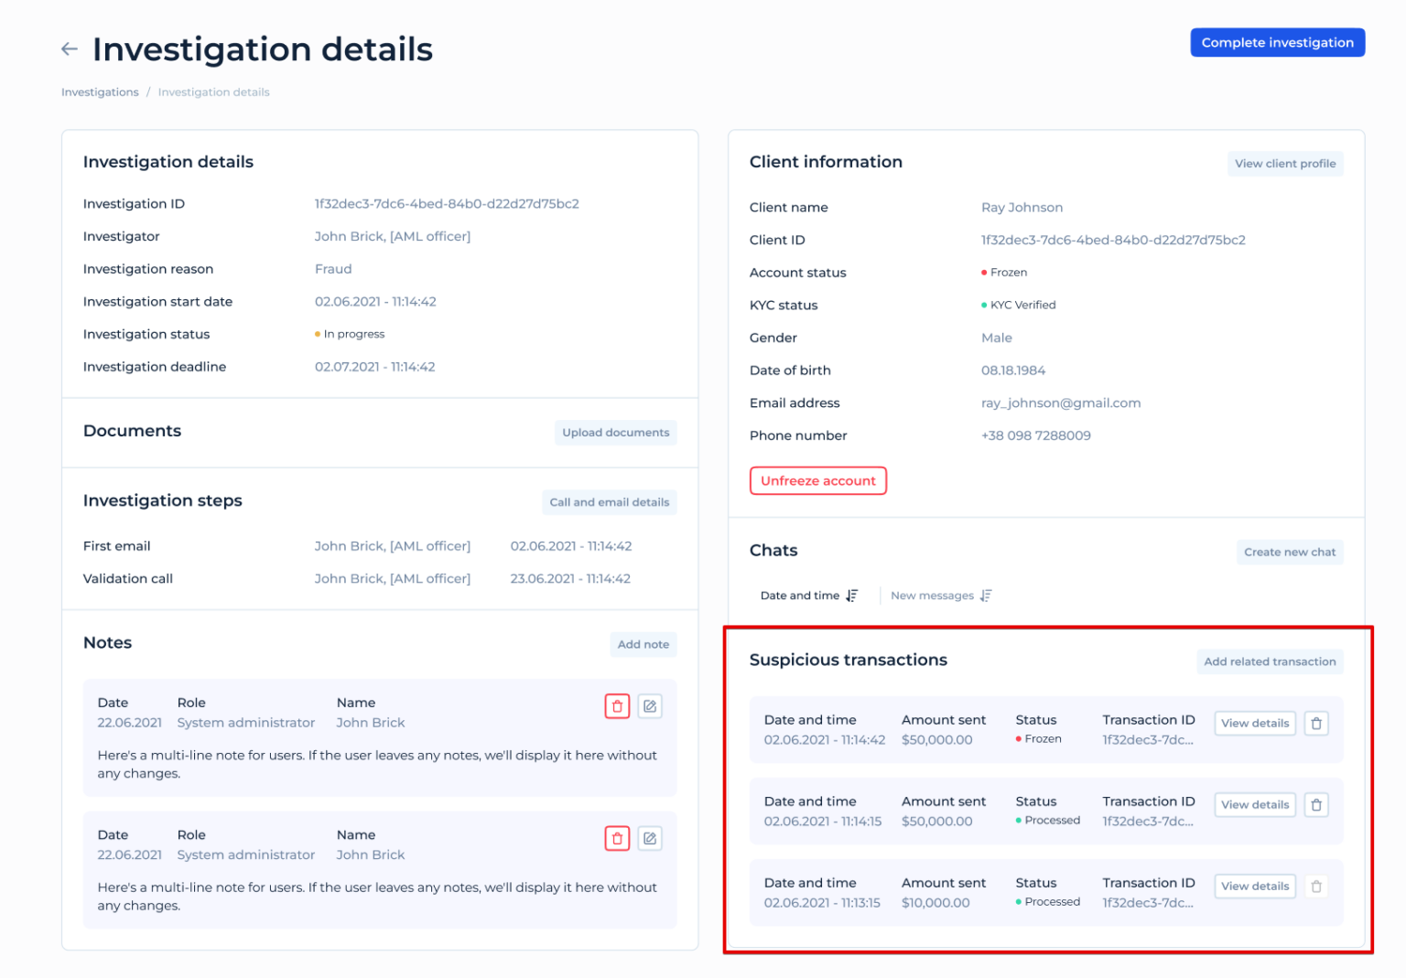The width and height of the screenshot is (1406, 978).
Task: Delete the first note from John Brick
Action: (x=617, y=705)
